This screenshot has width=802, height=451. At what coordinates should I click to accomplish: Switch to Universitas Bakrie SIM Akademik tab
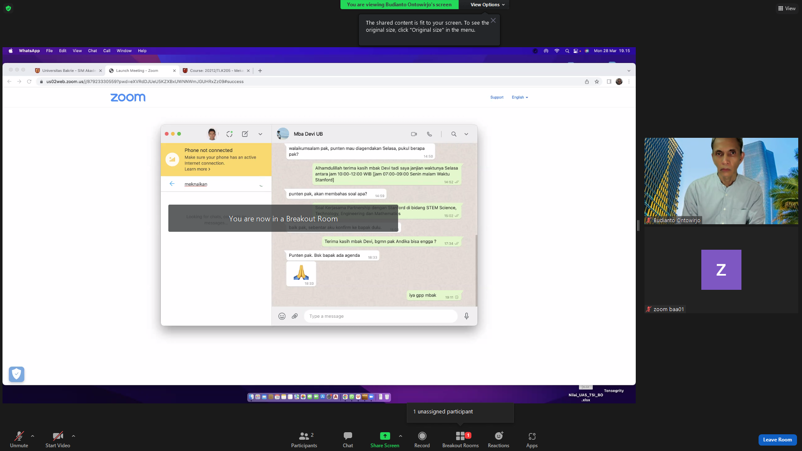tap(69, 71)
